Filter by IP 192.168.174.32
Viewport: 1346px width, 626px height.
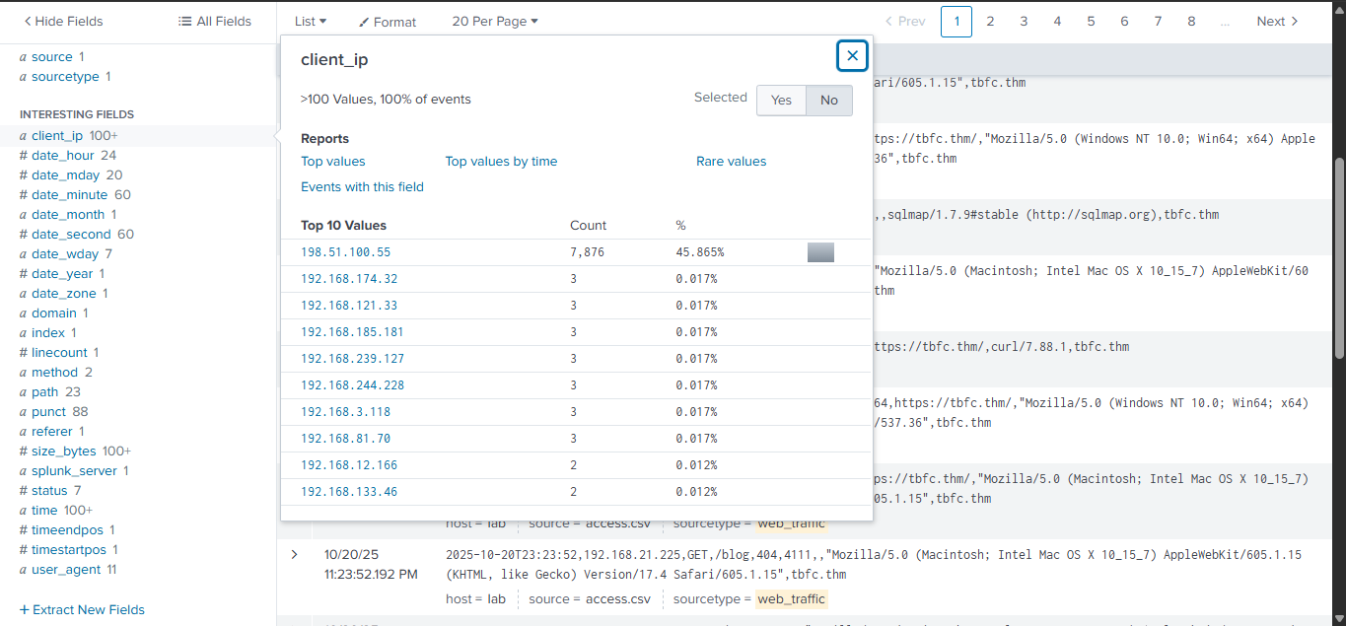pyautogui.click(x=349, y=279)
